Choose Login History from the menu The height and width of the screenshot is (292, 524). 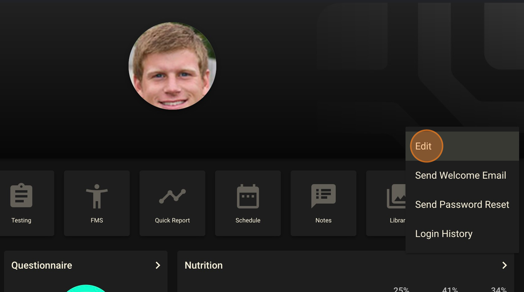444,233
